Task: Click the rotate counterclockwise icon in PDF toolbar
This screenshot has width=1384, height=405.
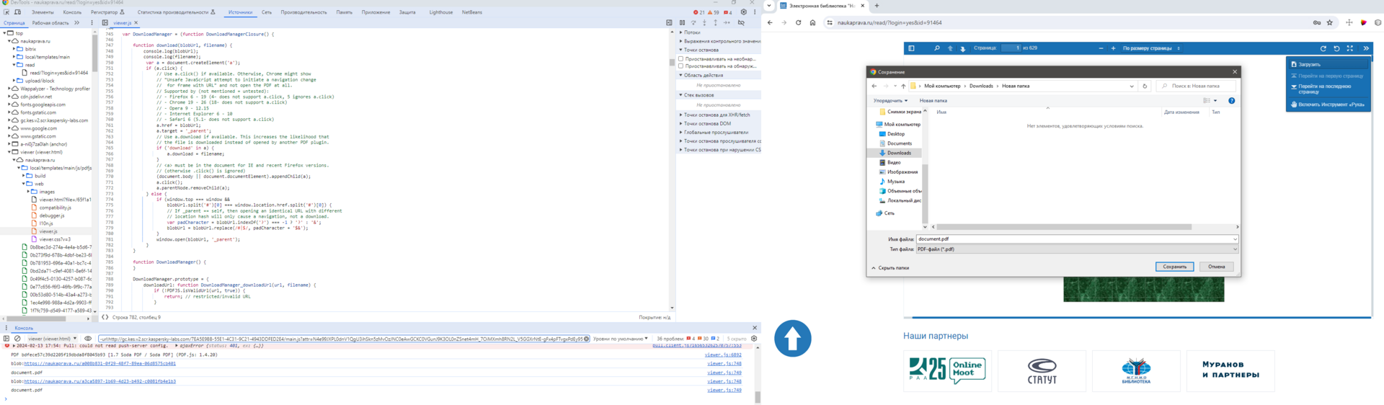Action: (x=1336, y=48)
